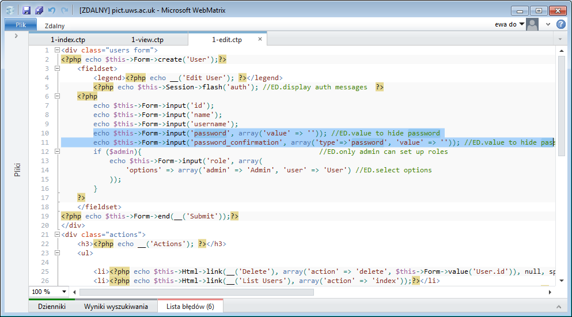
Task: Select the 1-edit.ctp tab
Action: tap(227, 39)
